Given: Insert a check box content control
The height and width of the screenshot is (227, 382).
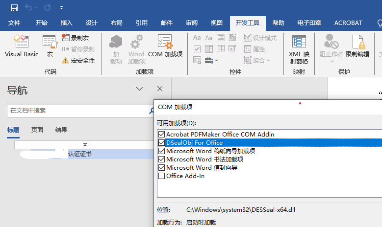Looking at the screenshot, I should [x=197, y=49].
